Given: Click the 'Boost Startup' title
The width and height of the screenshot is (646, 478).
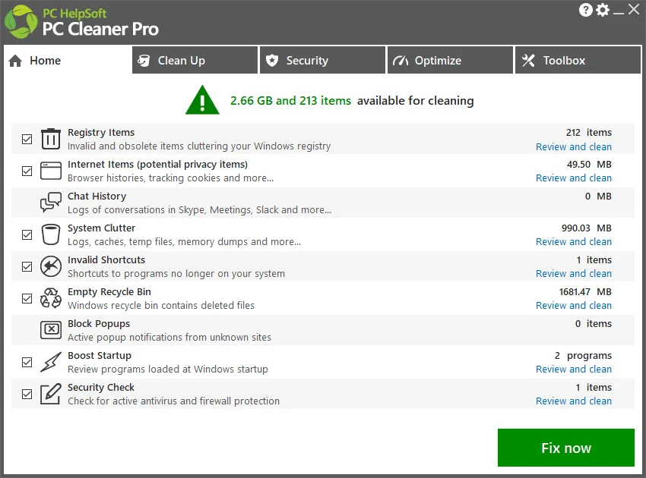Looking at the screenshot, I should (x=100, y=356).
